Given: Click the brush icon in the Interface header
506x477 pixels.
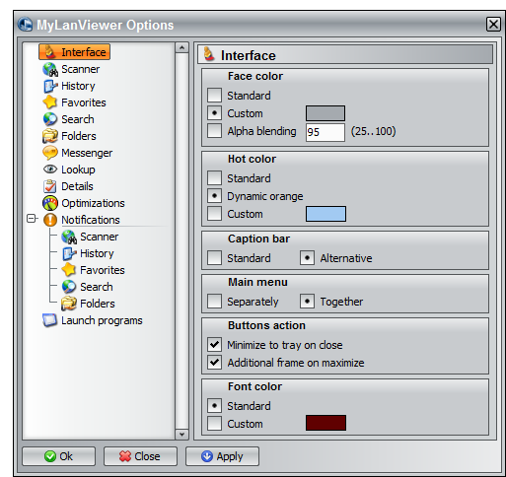Looking at the screenshot, I should [209, 54].
